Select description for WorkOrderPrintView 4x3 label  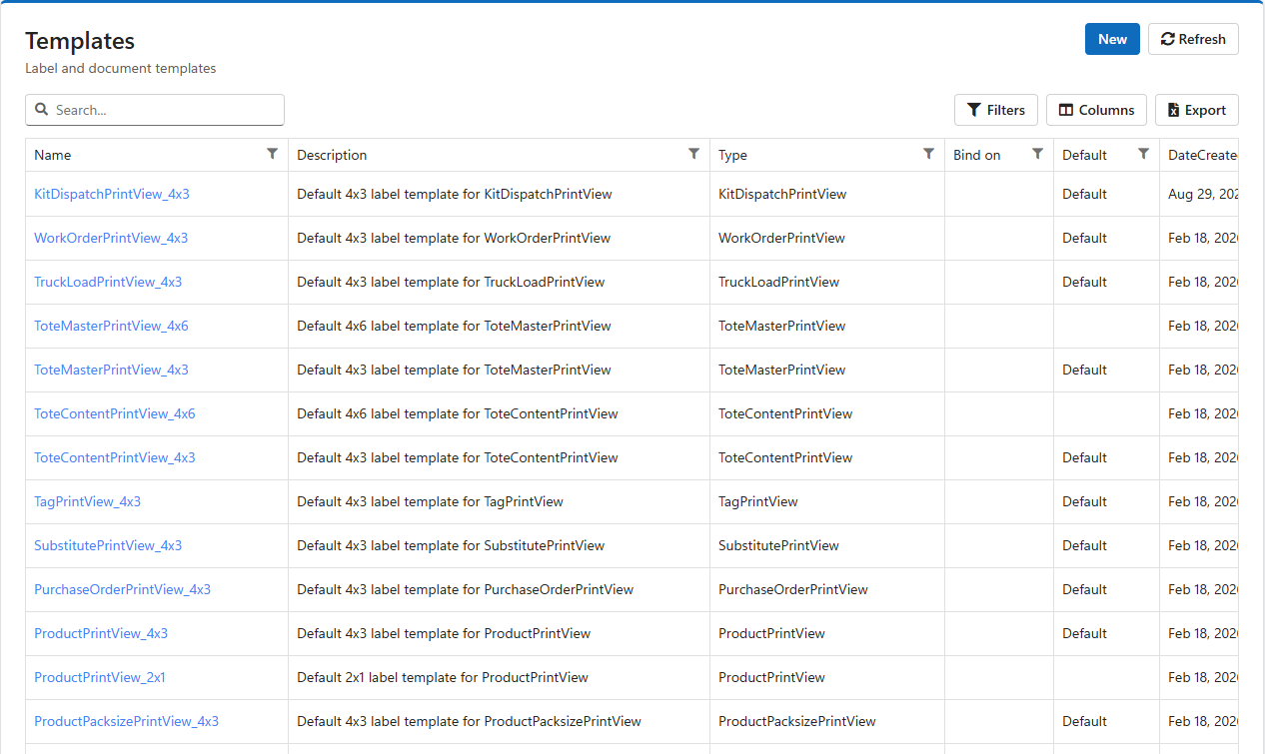[454, 238]
